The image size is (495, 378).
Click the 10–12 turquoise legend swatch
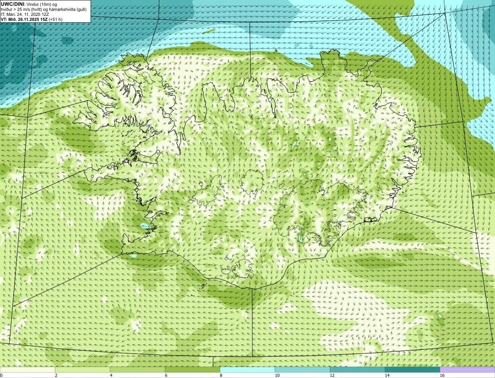(302, 369)
